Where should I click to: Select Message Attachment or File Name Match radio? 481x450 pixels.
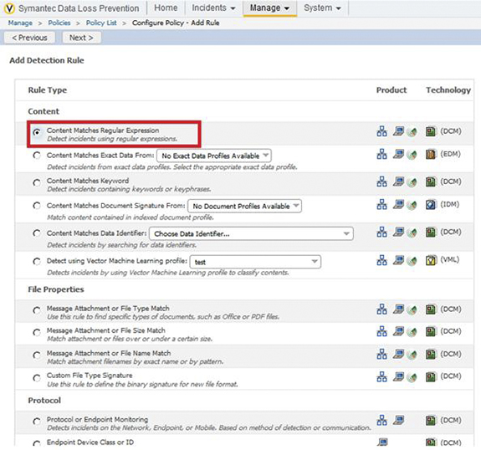[x=37, y=355]
